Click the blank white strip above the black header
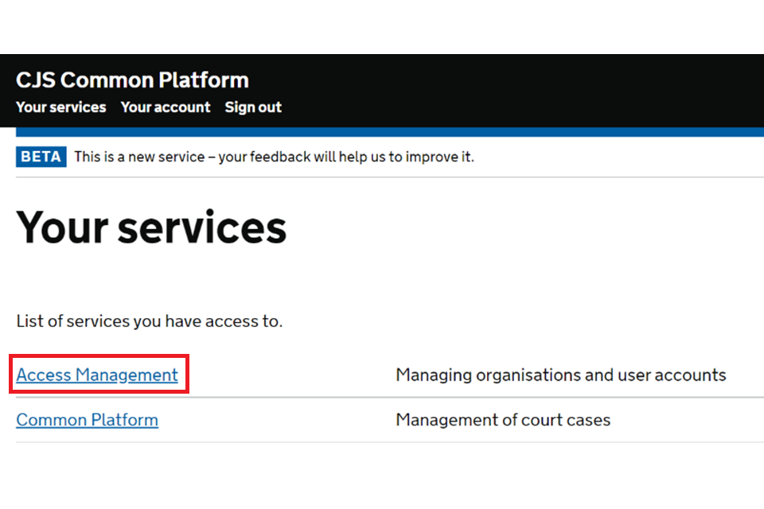The width and height of the screenshot is (764, 509). point(382,27)
